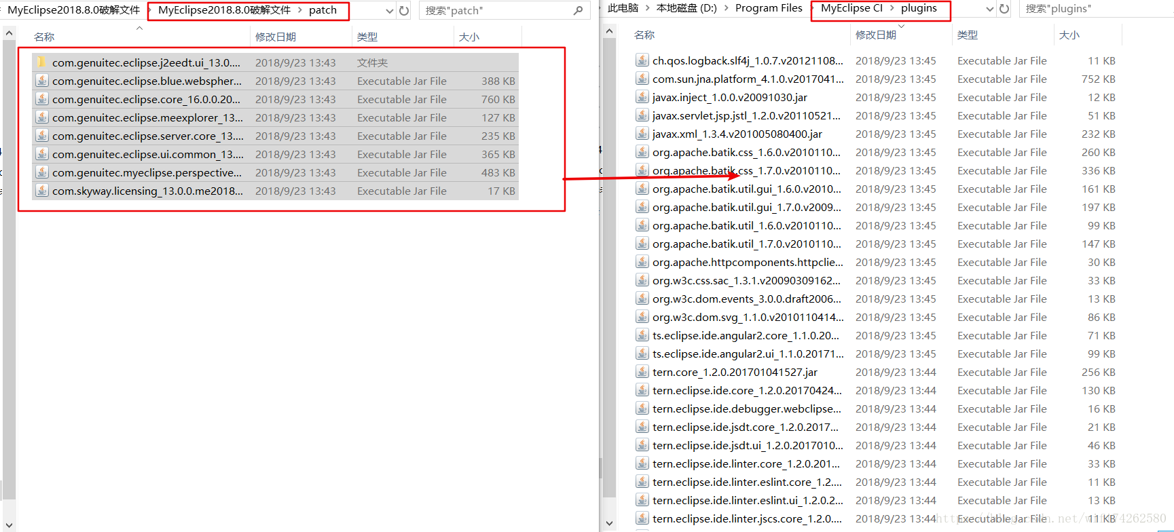Click jar icon of javax.xml_1.3.4 file
The image size is (1174, 532).
click(x=642, y=134)
